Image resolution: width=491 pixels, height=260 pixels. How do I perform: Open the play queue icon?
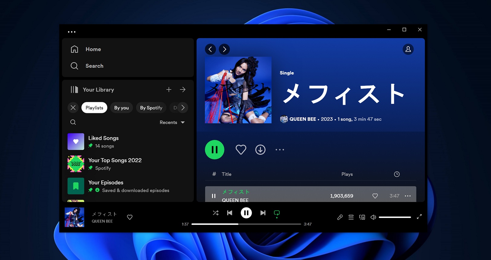351,217
